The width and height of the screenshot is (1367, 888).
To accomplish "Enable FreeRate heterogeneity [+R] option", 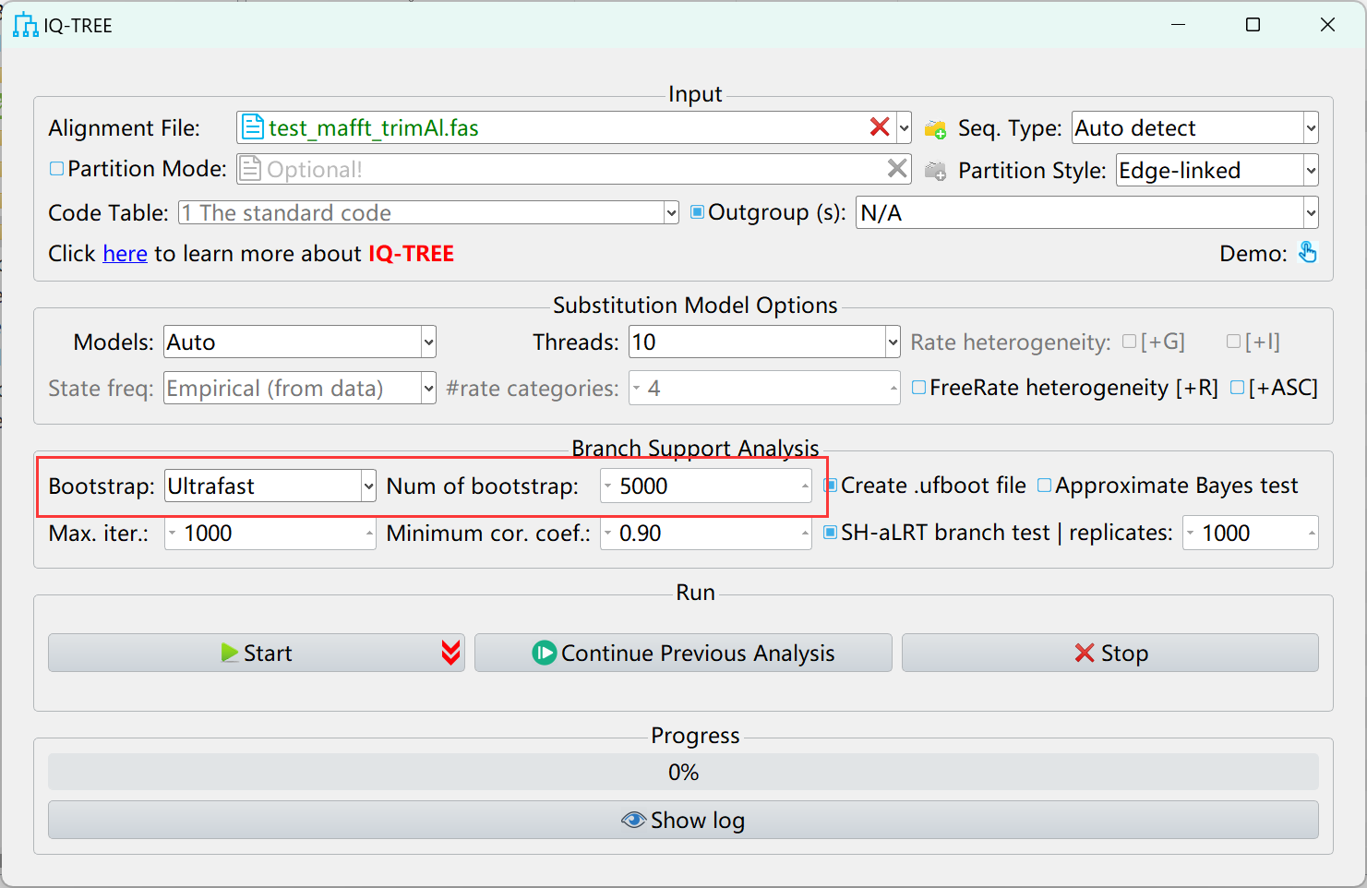I will point(919,388).
